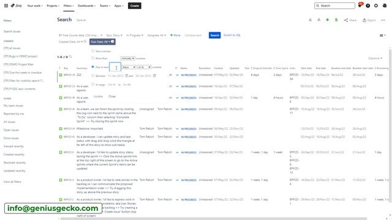Focus the top navigation Search box
This screenshot has height=220, width=392.
click(334, 5)
